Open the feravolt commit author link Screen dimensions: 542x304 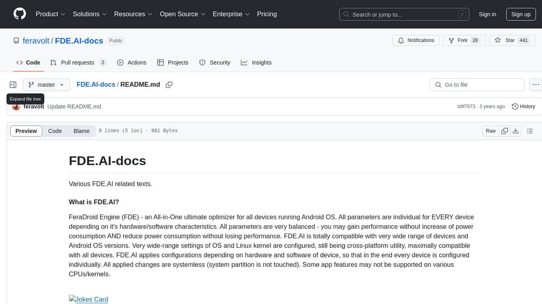click(34, 106)
